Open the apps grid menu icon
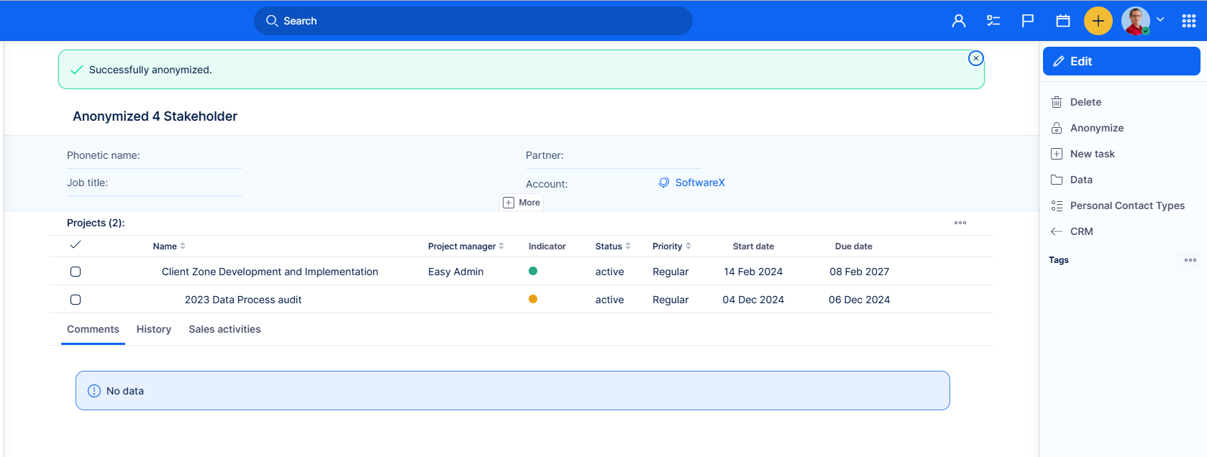The image size is (1207, 457). (1188, 21)
